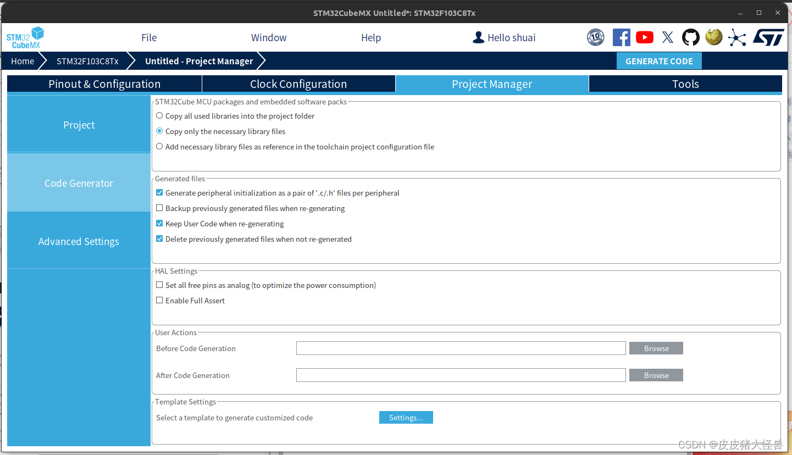792x455 pixels.
Task: Open the YouTube icon link
Action: (x=645, y=37)
